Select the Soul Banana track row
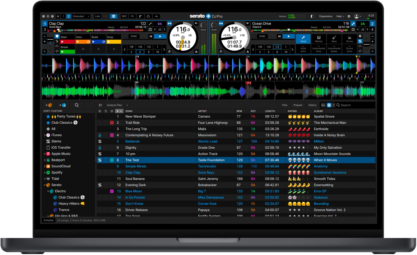This screenshot has width=417, height=255. [x=236, y=179]
